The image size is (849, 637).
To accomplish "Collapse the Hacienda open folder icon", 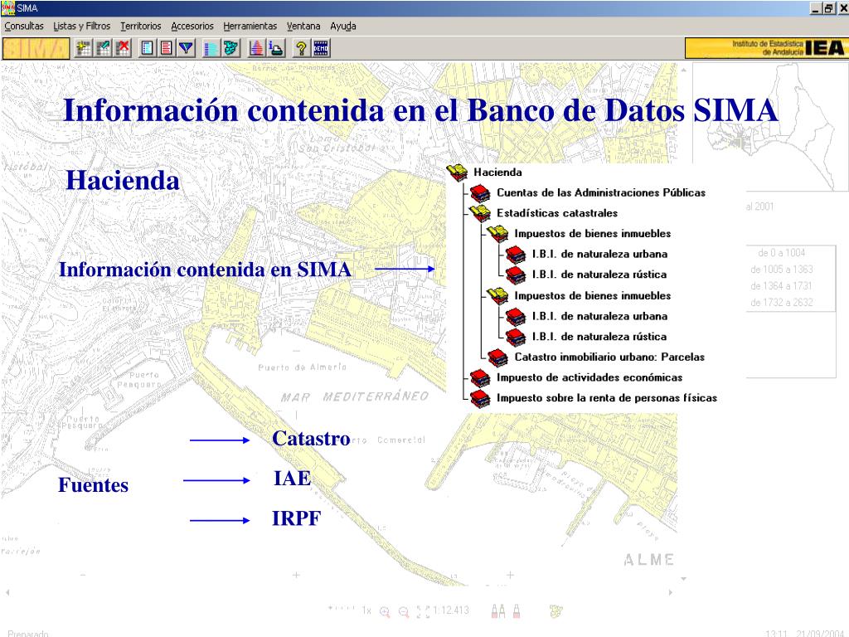I will 457,173.
